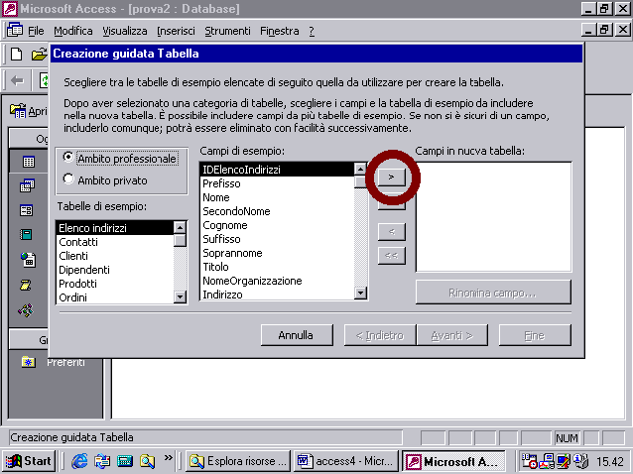Click the << remove all fields button

click(x=391, y=256)
